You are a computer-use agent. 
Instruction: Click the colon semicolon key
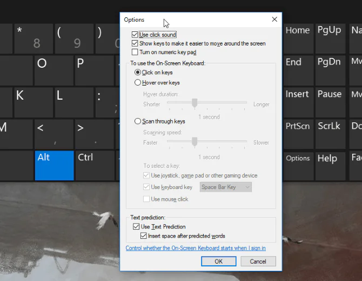click(108, 102)
